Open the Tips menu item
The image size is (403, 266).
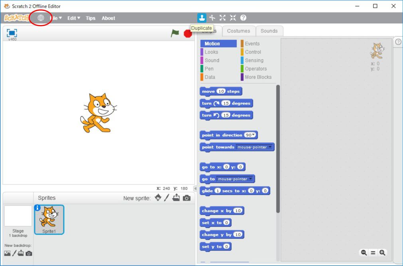[x=91, y=18]
